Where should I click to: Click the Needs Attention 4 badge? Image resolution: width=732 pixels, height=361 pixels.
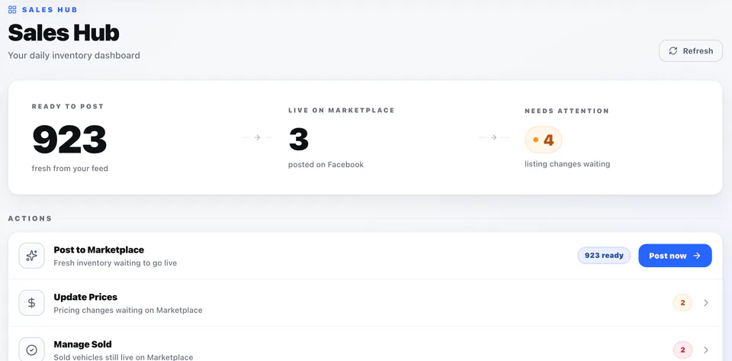coord(544,140)
